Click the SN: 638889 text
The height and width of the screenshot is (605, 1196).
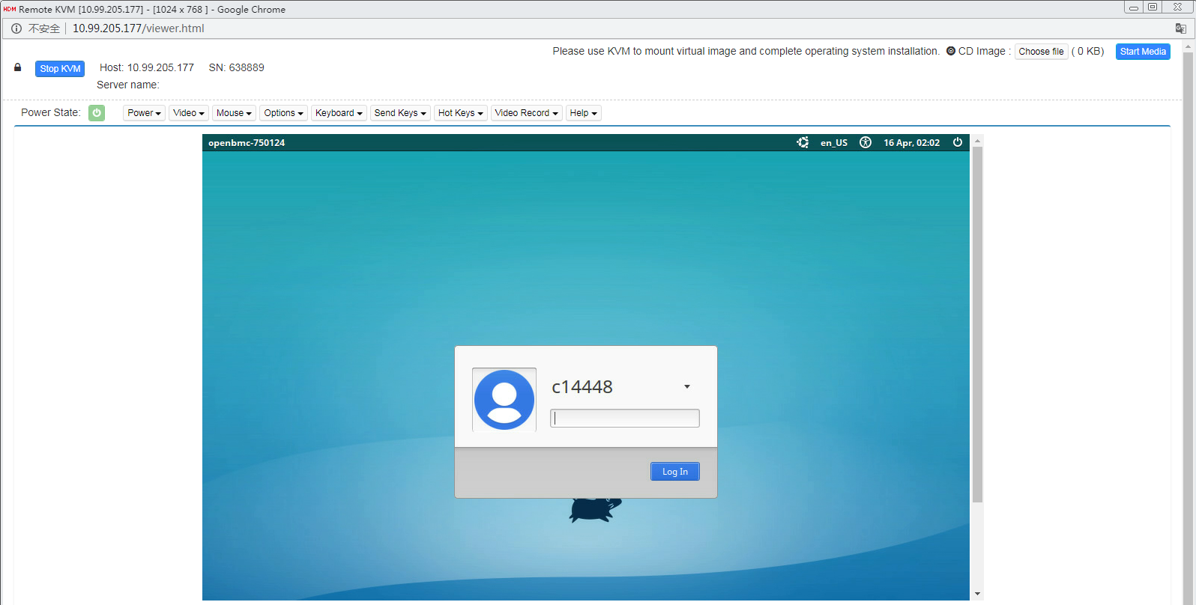[236, 67]
